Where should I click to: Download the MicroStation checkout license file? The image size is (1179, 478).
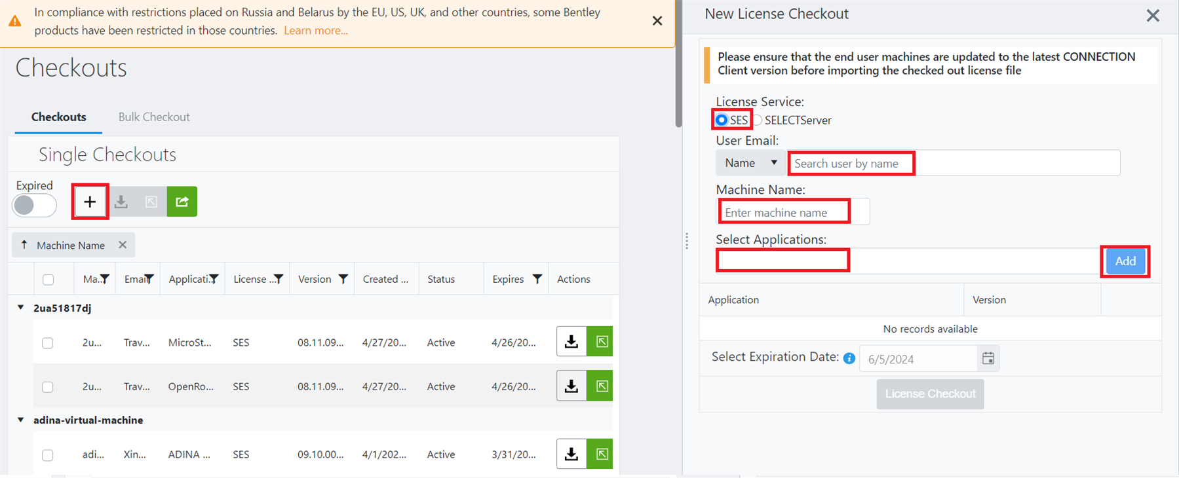click(571, 342)
